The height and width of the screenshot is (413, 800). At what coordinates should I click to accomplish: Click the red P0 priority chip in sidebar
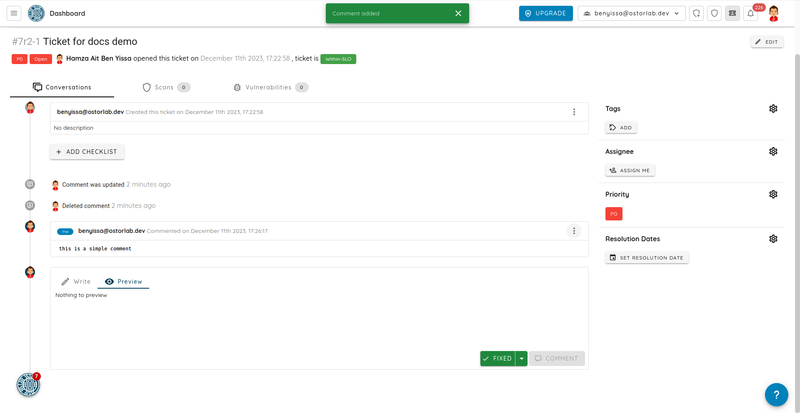click(x=614, y=214)
